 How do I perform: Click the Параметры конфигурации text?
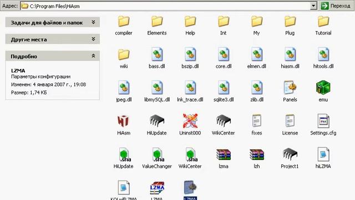coord(40,77)
